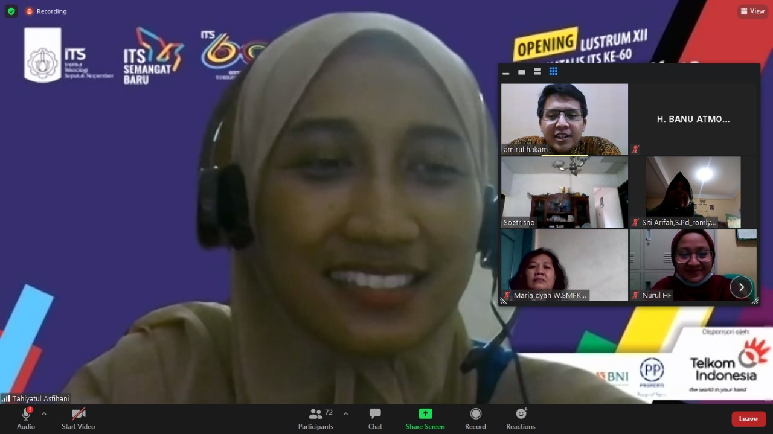
Task: Click muted mic icon beside Siti Arifah name
Action: pos(635,222)
